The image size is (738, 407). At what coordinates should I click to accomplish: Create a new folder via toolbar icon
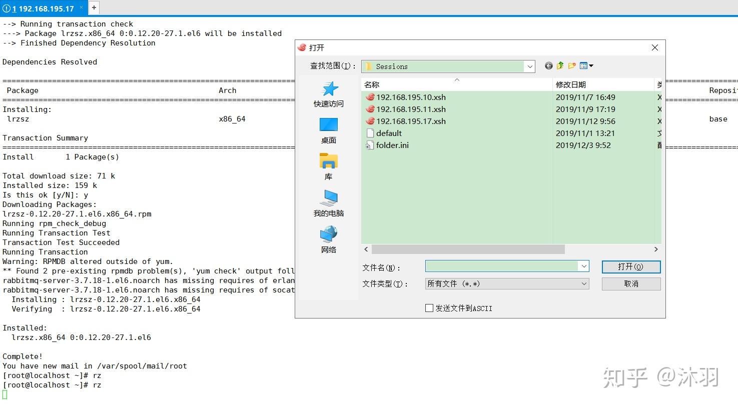(x=572, y=65)
